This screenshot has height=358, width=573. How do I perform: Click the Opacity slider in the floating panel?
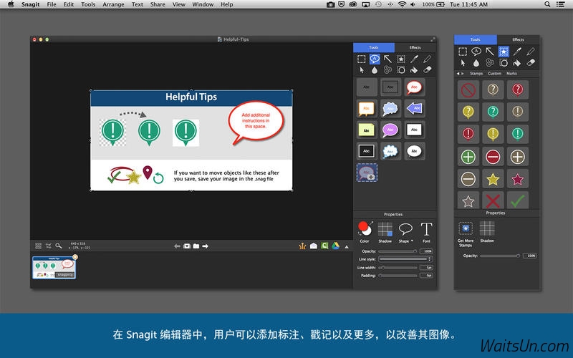(x=500, y=256)
